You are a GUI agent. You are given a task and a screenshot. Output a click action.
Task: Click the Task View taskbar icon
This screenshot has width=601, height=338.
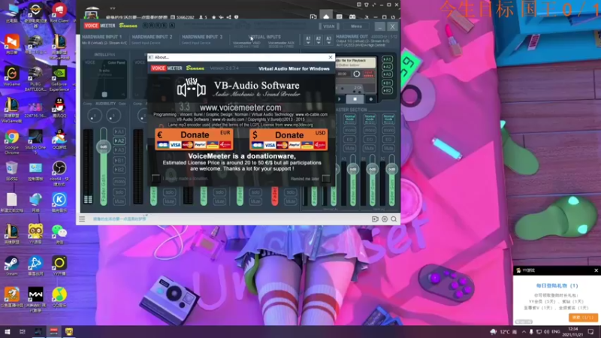pos(23,332)
